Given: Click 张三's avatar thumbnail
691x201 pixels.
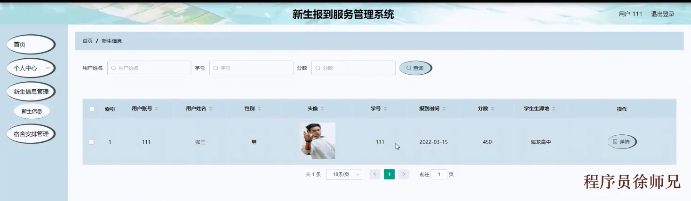Looking at the screenshot, I should click(x=317, y=140).
